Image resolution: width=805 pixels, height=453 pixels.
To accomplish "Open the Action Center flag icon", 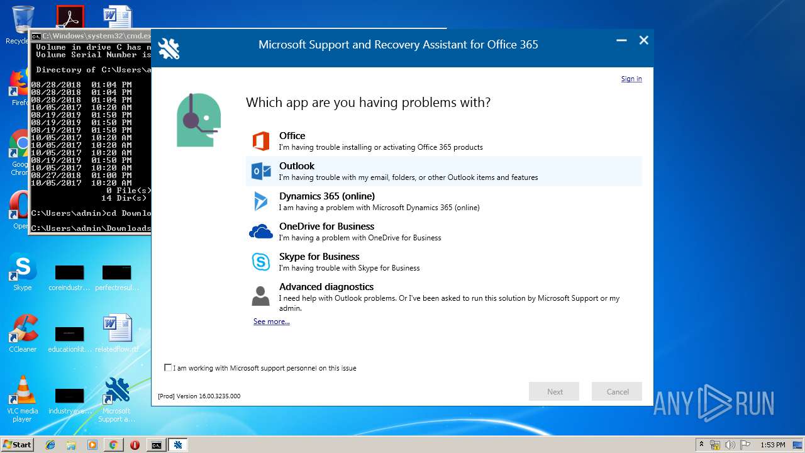I will [745, 445].
